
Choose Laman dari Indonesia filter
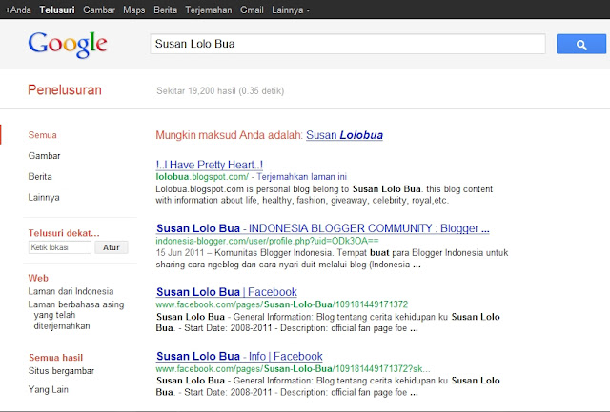71,291
